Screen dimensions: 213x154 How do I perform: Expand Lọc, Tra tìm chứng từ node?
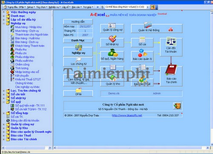4,91
